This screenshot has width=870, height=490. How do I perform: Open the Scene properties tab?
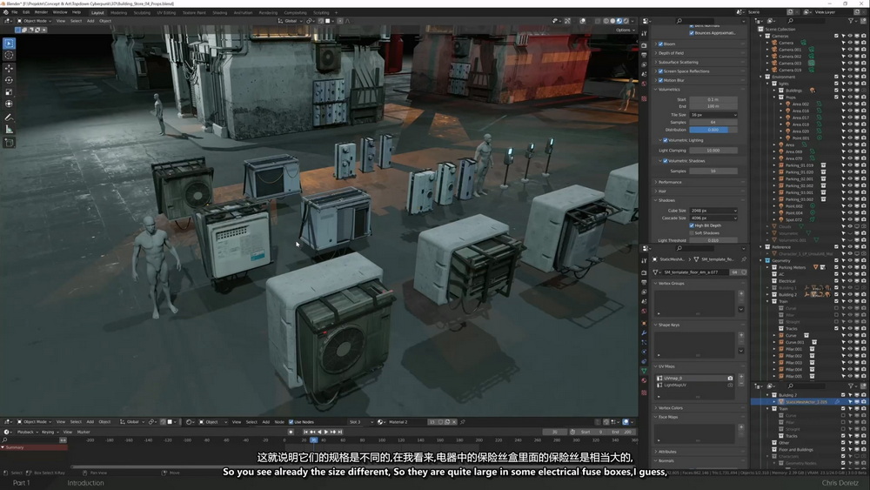(x=644, y=74)
